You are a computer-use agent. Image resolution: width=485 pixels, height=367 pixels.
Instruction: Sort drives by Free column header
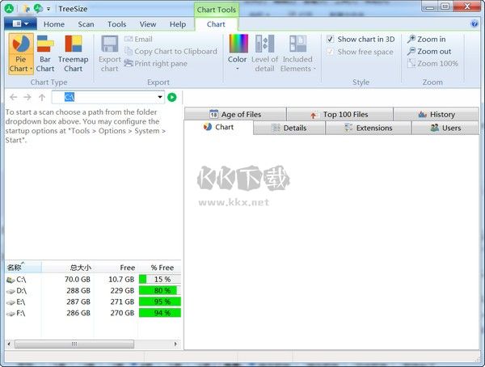116,268
